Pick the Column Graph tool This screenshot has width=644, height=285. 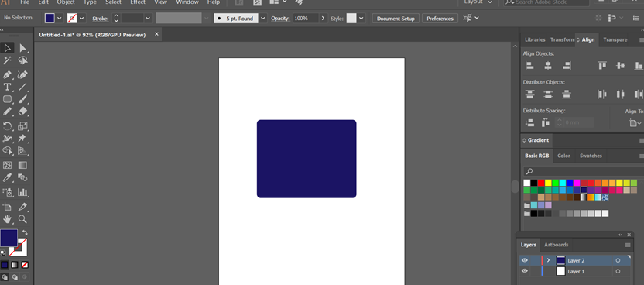click(22, 192)
